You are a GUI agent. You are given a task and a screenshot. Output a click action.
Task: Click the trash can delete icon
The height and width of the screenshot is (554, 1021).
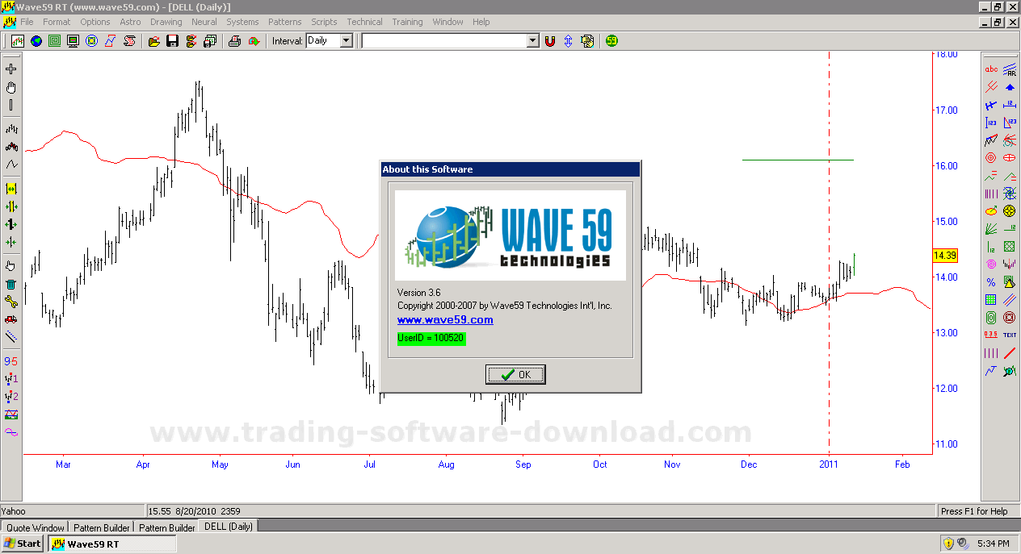pyautogui.click(x=11, y=284)
